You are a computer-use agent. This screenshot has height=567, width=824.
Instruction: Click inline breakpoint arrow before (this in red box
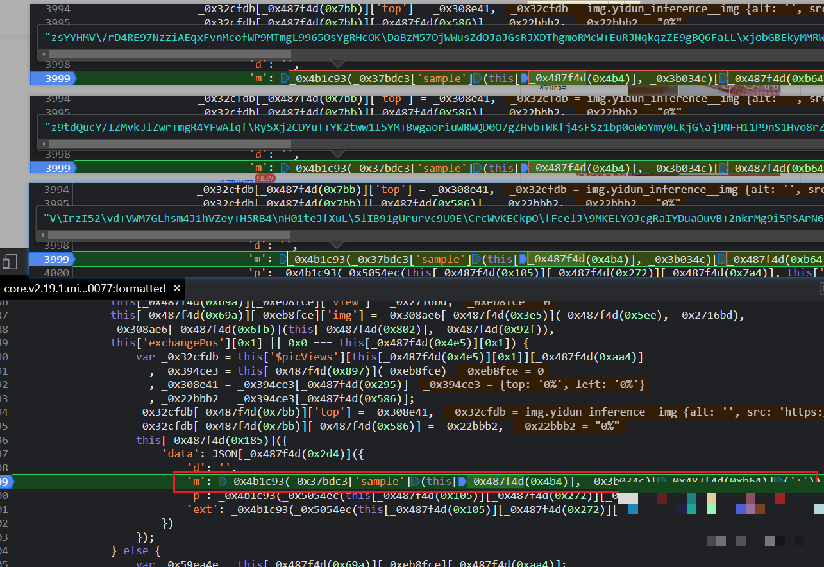(x=414, y=481)
